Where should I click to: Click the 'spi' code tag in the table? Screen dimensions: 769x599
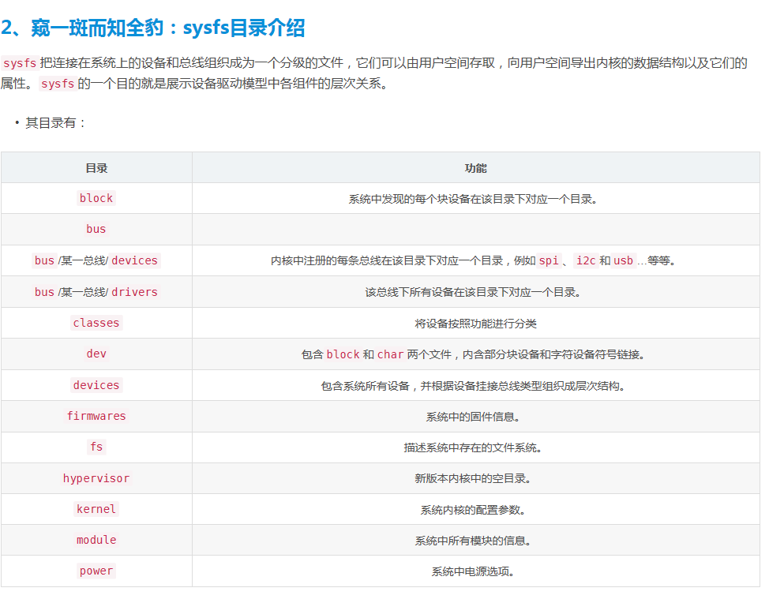click(549, 260)
